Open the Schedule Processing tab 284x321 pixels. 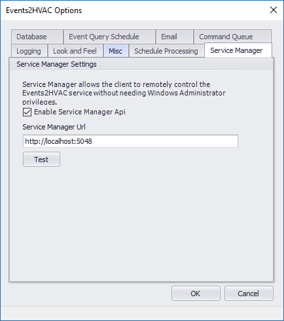[x=166, y=51]
